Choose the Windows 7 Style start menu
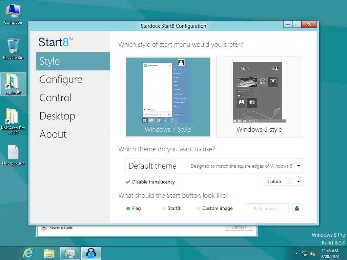 167,97
